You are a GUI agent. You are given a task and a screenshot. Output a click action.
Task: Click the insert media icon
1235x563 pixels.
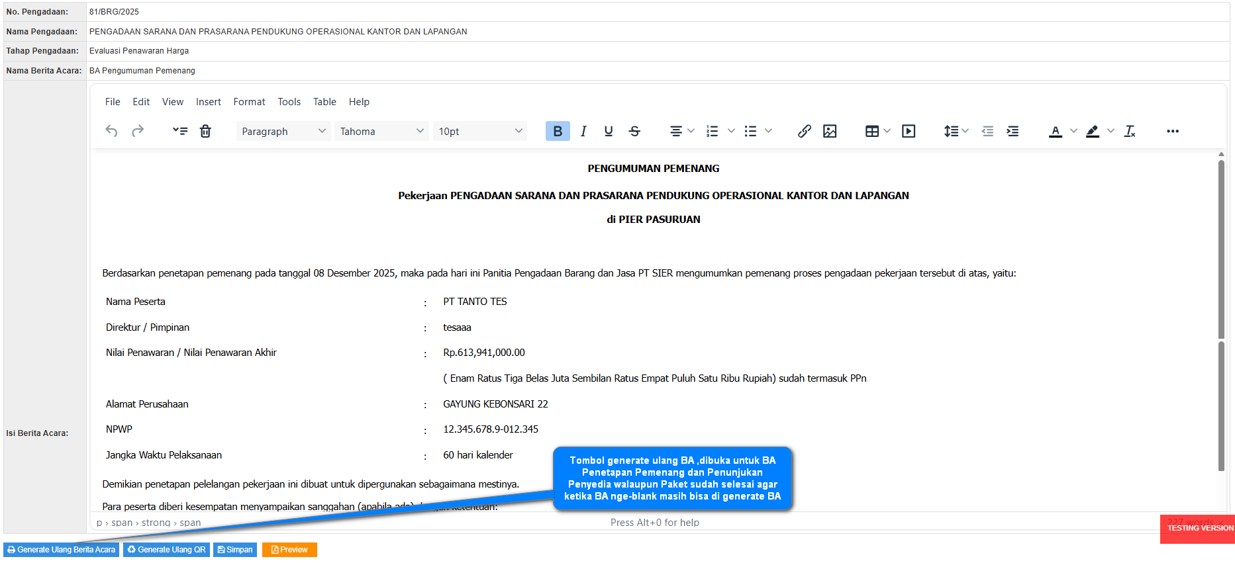[x=909, y=131]
